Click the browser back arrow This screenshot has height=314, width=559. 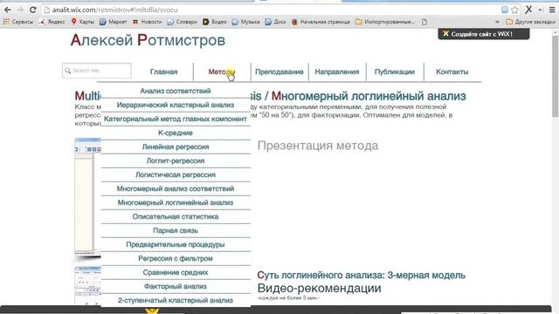7,10
